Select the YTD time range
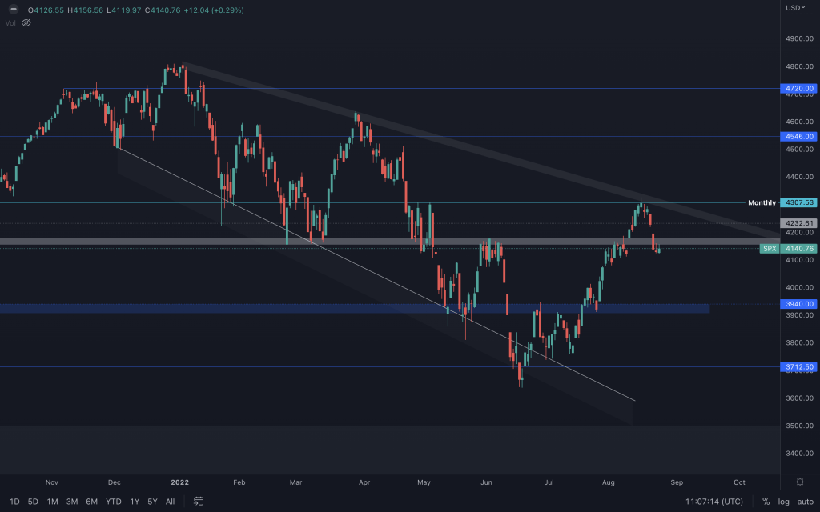 (x=114, y=502)
